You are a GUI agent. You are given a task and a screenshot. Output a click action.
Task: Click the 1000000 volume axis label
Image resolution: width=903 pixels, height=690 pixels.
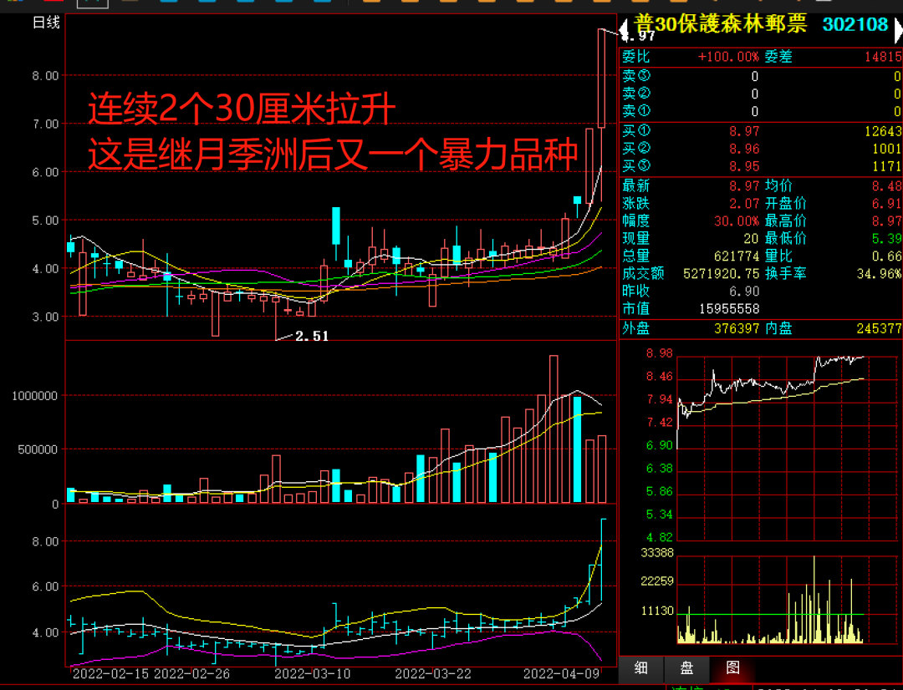[34, 396]
